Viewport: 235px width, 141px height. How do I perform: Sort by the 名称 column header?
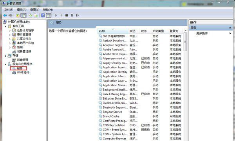(x=113, y=31)
